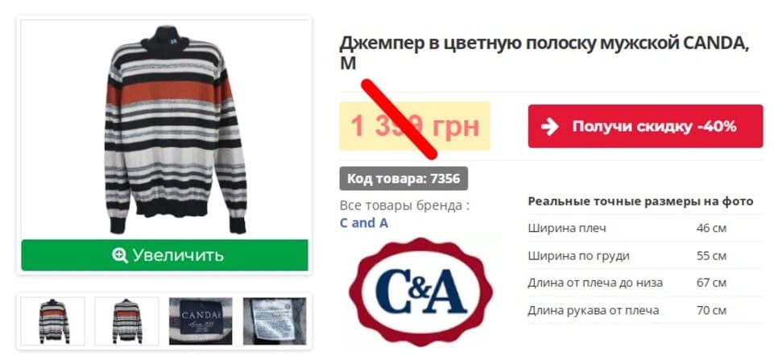778x356 pixels.
Task: Click the Ширина по груди size row
Action: click(645, 255)
